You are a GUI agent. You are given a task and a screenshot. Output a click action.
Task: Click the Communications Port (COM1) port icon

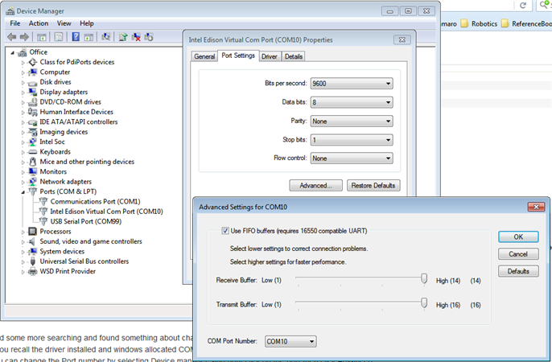[x=43, y=202]
